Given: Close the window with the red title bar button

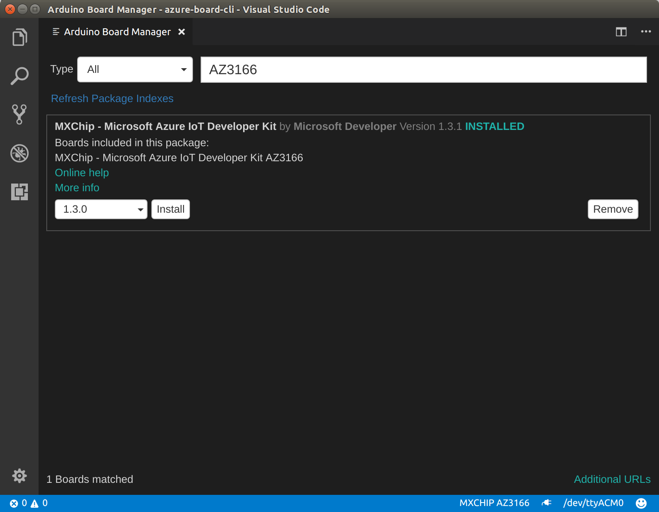Looking at the screenshot, I should (10, 9).
